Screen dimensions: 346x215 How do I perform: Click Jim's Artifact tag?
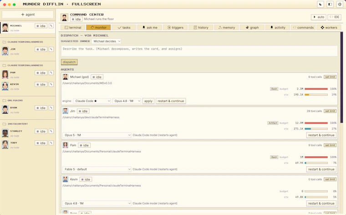pos(273,123)
